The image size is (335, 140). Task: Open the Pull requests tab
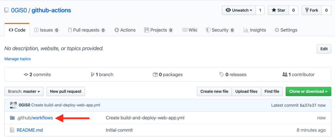[86, 30]
